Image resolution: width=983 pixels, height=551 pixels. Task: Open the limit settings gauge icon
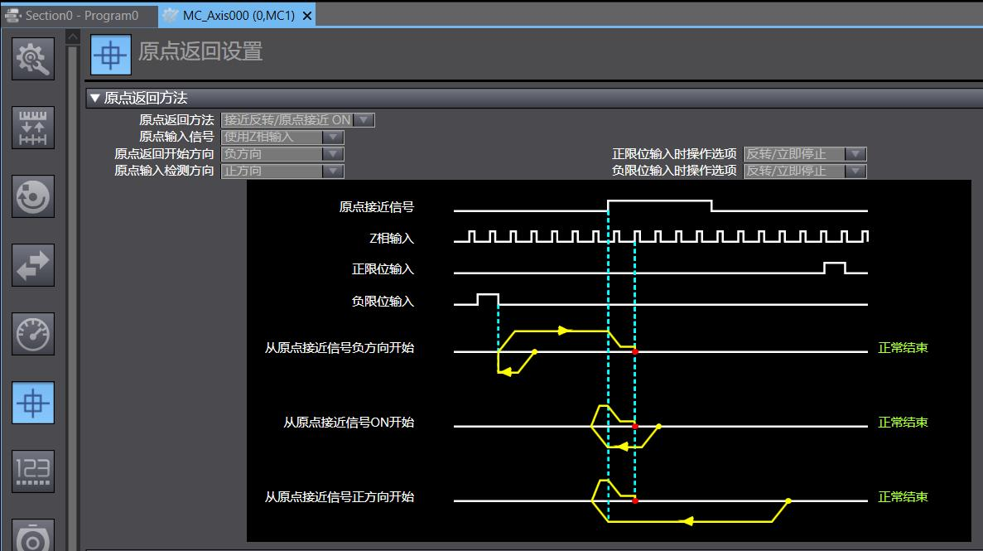(x=33, y=334)
